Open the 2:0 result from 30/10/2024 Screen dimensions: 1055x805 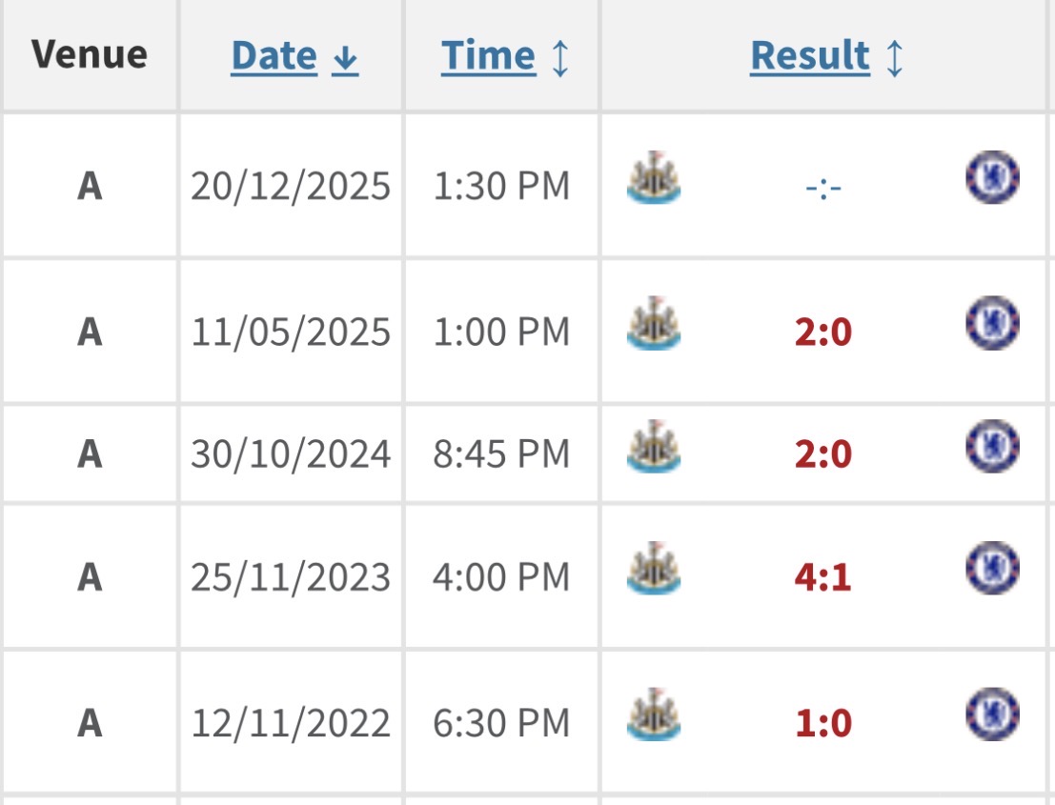(822, 454)
